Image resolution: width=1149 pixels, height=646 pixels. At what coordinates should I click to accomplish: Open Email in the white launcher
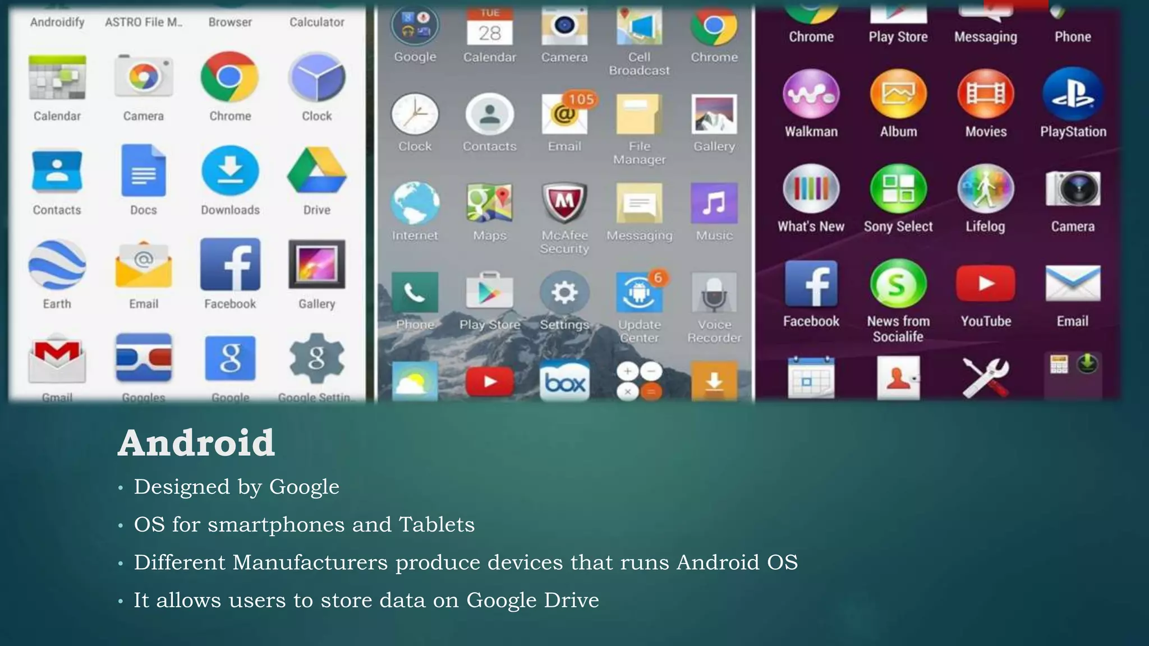pos(144,265)
